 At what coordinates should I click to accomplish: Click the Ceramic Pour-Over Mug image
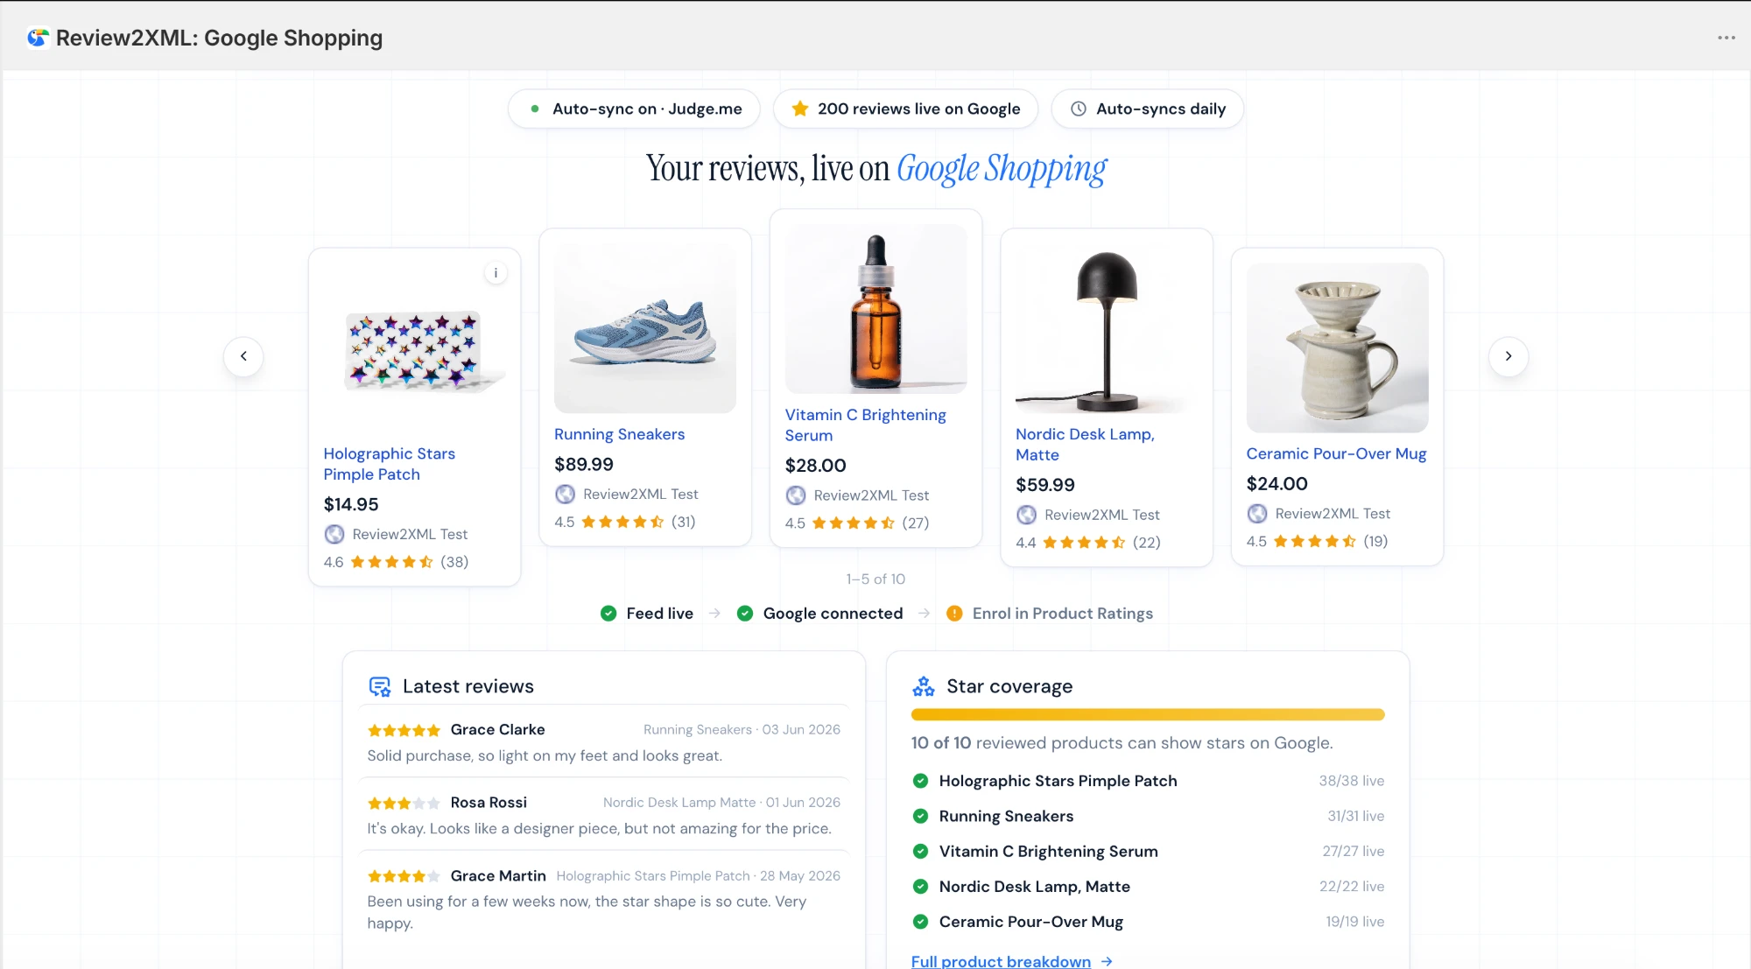click(x=1337, y=348)
